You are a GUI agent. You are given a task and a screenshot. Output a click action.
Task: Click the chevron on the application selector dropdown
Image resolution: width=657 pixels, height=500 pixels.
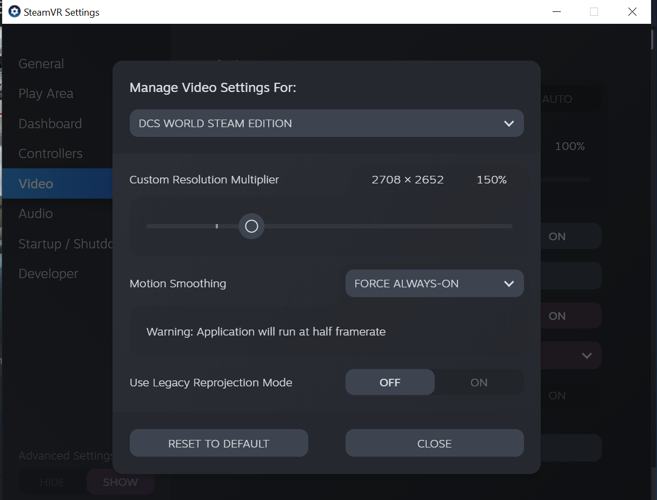pyautogui.click(x=508, y=123)
